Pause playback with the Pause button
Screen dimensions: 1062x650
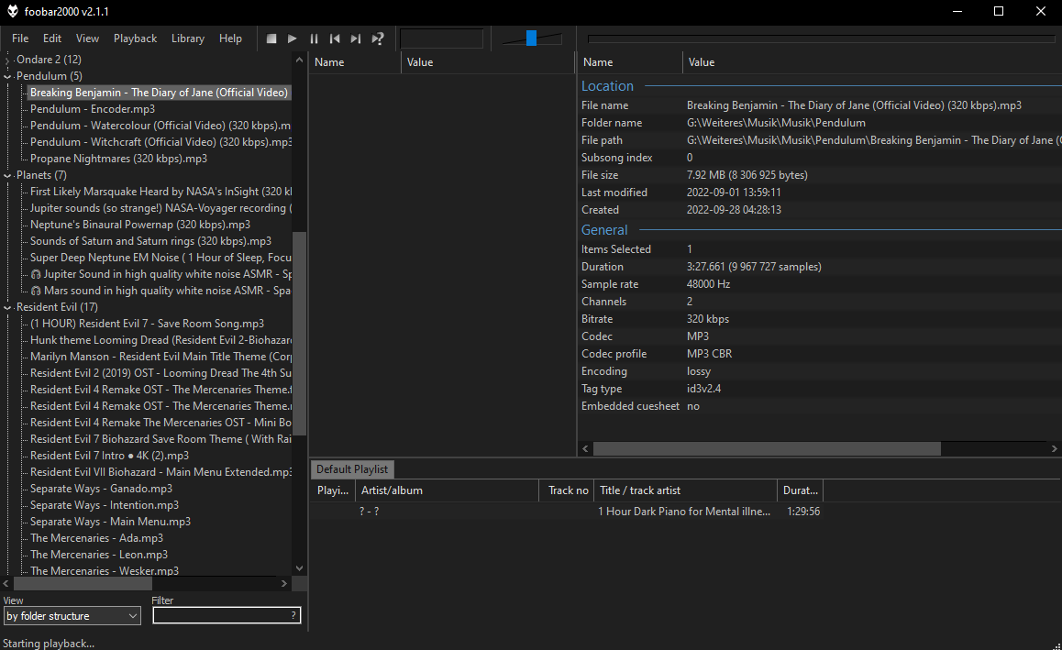click(x=314, y=39)
